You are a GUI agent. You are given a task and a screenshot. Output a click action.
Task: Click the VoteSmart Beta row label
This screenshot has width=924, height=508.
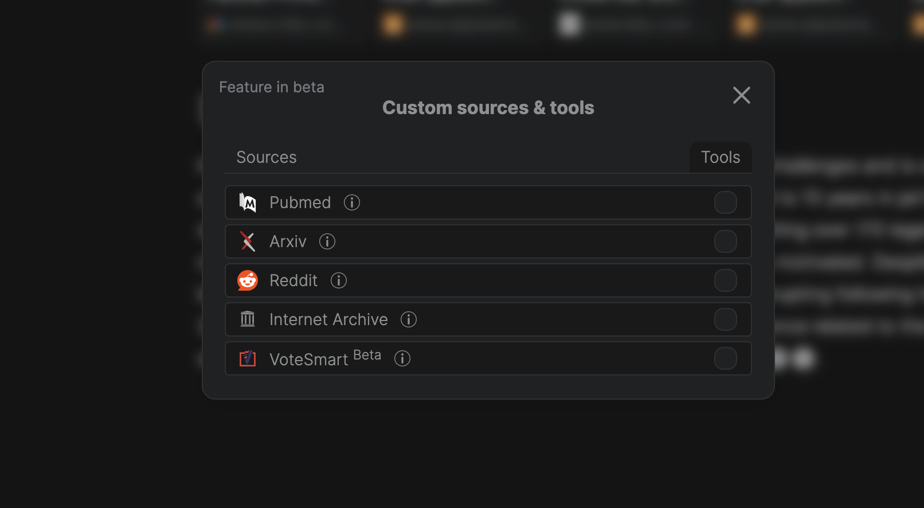pyautogui.click(x=325, y=358)
